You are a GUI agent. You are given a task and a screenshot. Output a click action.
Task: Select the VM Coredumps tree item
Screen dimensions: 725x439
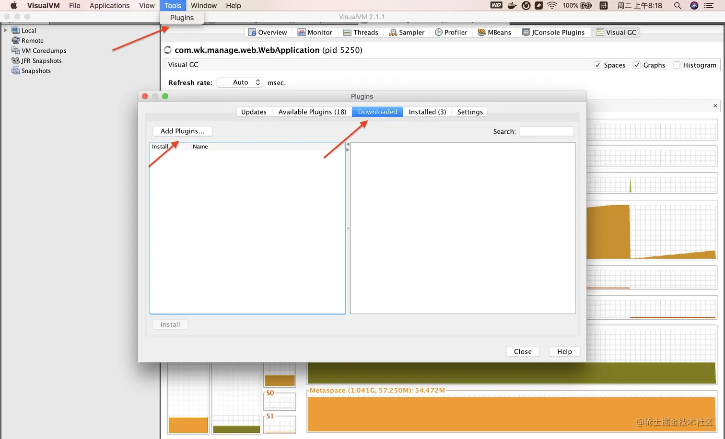point(44,50)
